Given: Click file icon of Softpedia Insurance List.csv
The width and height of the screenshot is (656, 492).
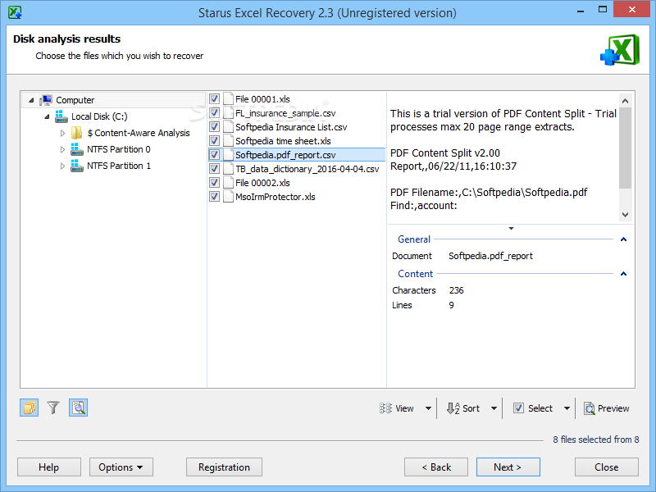Looking at the screenshot, I should 228,127.
